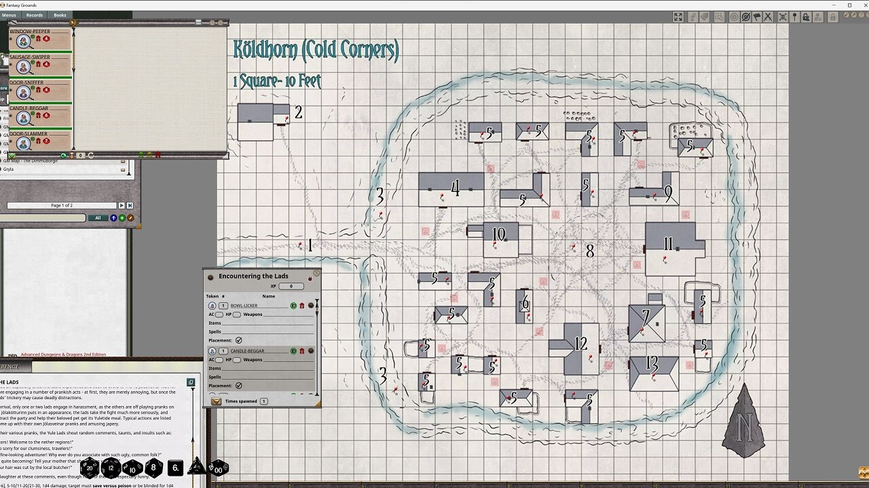Click the map pin tool icon
Screen dimensions: 869x488
pos(794,17)
